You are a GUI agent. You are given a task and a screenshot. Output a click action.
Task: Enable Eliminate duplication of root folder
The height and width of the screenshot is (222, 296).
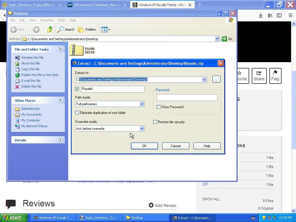click(x=77, y=113)
